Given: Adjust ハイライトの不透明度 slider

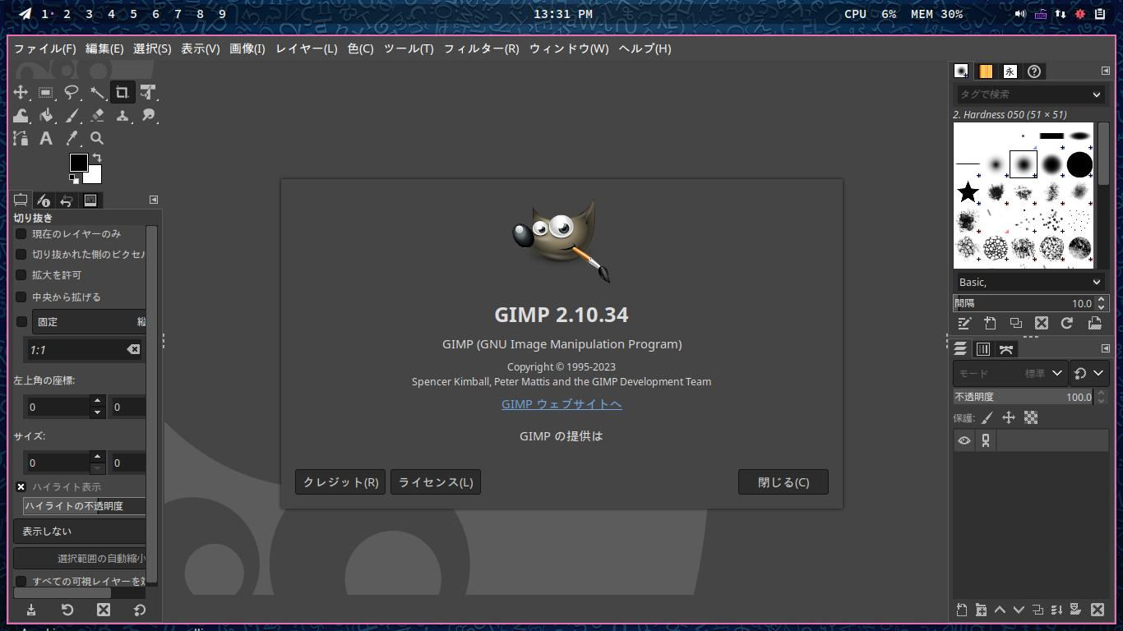Looking at the screenshot, I should click(x=85, y=506).
